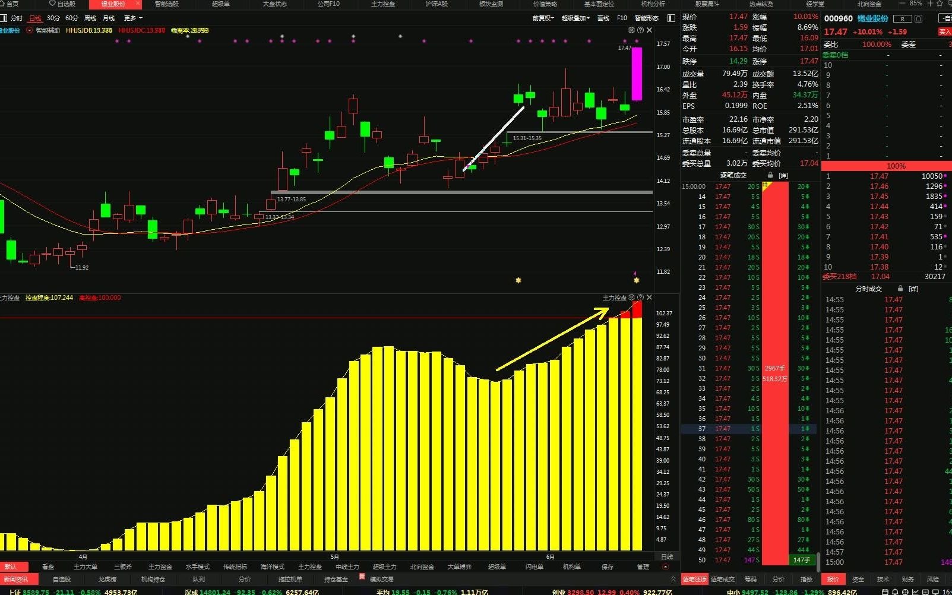Open [详] details for 逐笔成交
This screenshot has width=952, height=595.
783,175
